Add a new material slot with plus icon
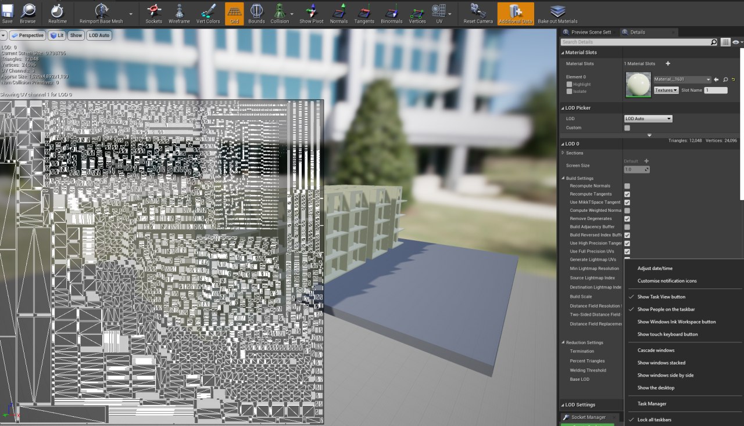744x426 pixels. coord(668,64)
